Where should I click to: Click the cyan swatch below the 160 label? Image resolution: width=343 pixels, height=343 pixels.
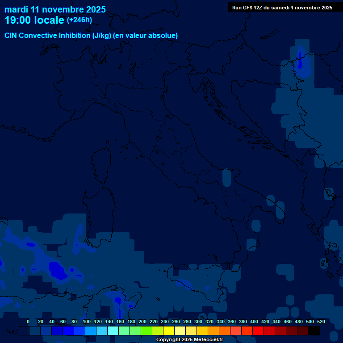(x=113, y=331)
